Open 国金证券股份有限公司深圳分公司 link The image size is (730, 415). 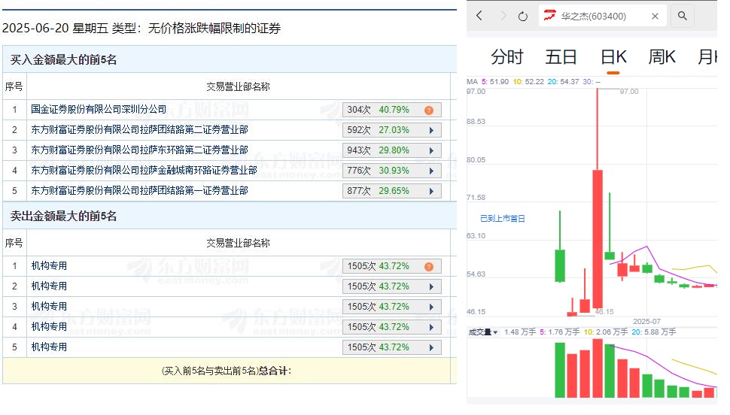(x=99, y=109)
